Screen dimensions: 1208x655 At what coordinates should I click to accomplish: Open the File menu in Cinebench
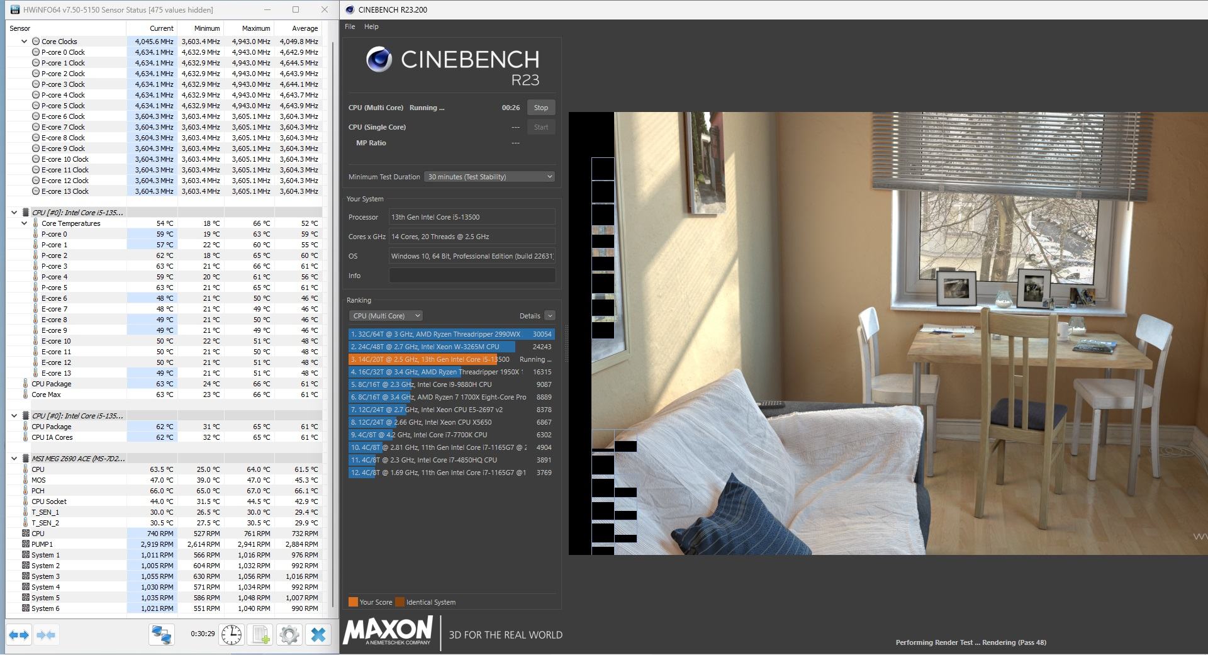click(350, 26)
